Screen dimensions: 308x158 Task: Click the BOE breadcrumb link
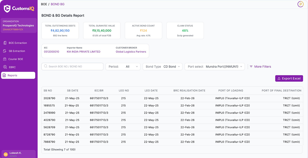pyautogui.click(x=44, y=4)
